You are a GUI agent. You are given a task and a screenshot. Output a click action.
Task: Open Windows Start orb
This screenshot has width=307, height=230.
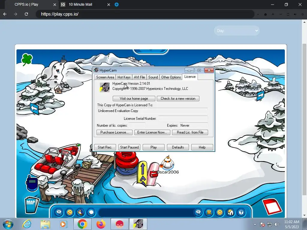tap(8, 224)
